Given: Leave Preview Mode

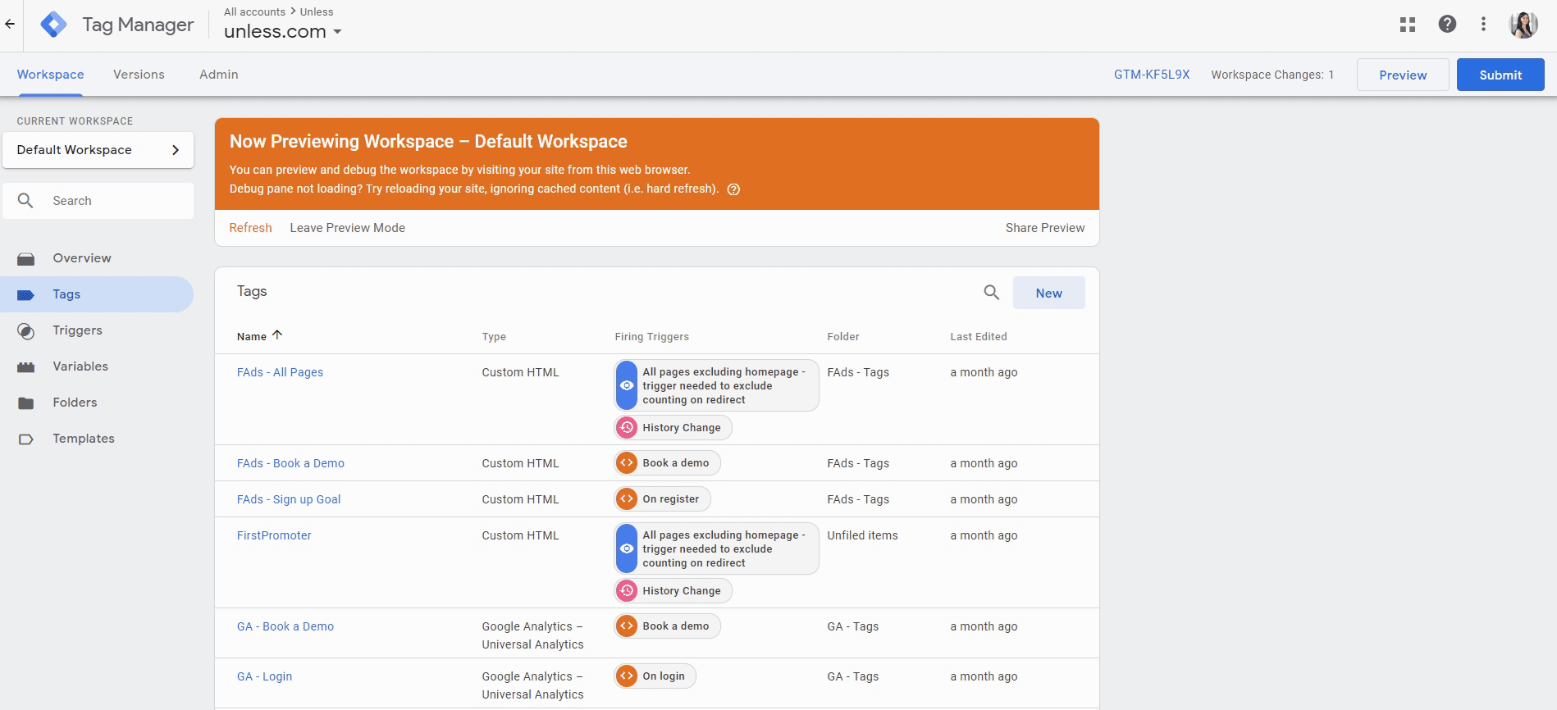Looking at the screenshot, I should click(x=348, y=228).
